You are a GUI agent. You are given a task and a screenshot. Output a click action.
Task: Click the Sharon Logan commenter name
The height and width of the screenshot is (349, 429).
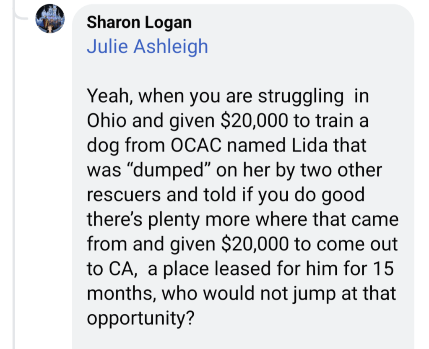pos(139,23)
